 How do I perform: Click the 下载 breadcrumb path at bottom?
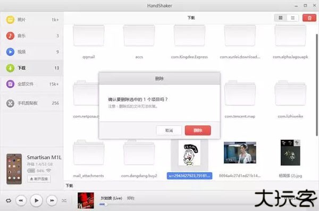(x=69, y=185)
